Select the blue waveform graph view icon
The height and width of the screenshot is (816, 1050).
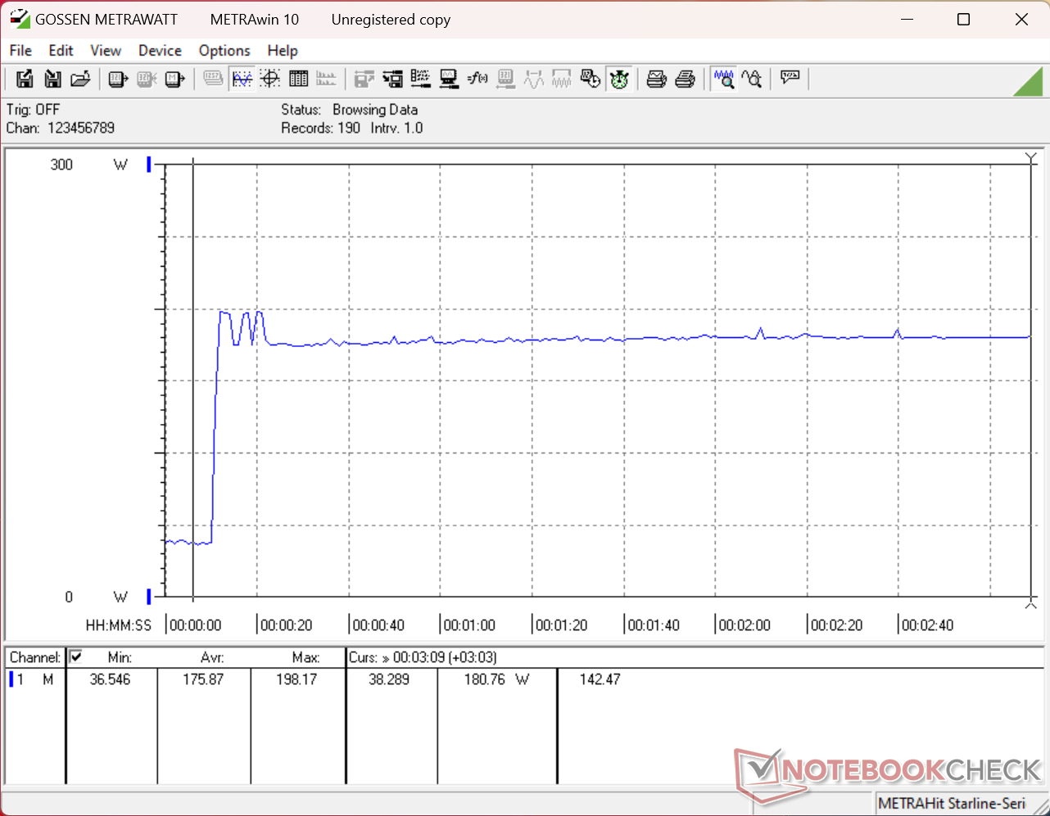(242, 79)
